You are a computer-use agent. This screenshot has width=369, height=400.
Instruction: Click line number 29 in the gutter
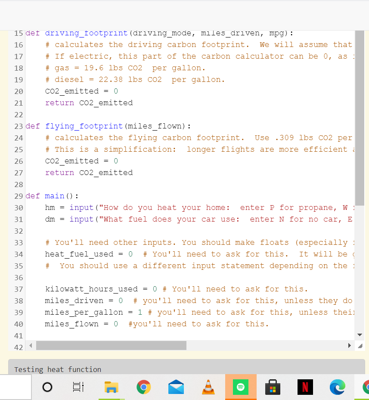point(18,196)
